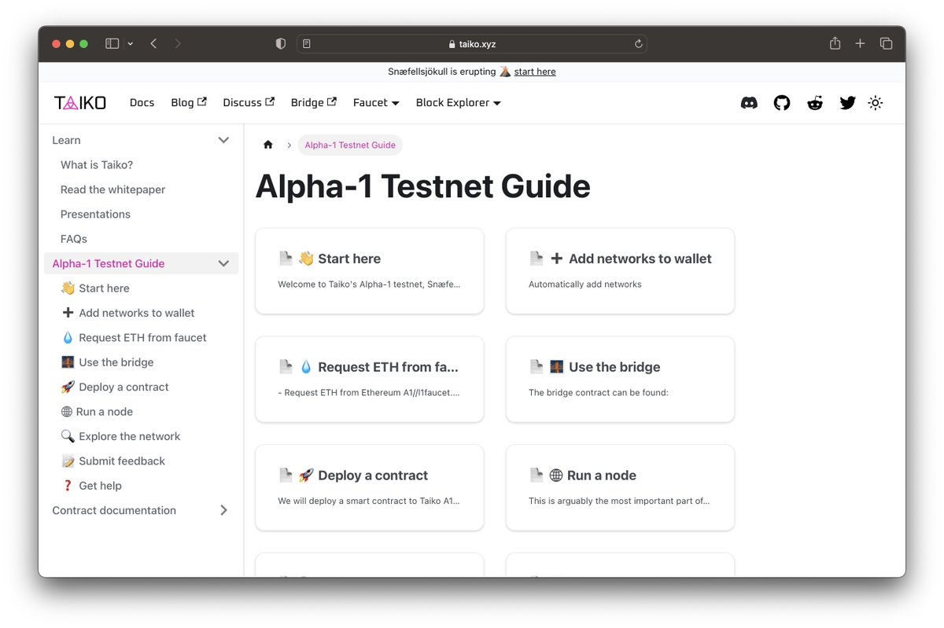Open FAQs in sidebar

74,239
